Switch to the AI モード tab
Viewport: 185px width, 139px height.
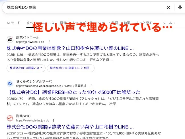pyautogui.click(x=13, y=23)
